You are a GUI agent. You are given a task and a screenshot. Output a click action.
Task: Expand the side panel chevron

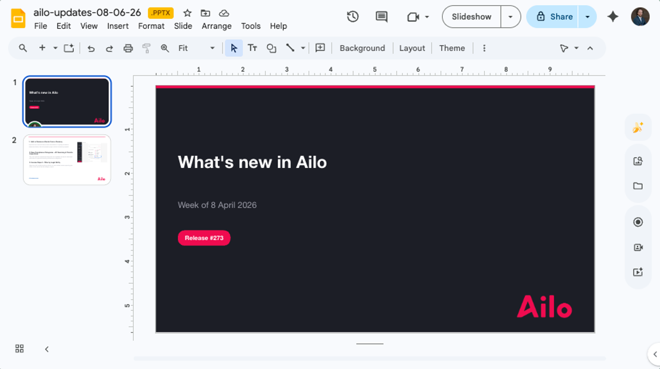pyautogui.click(x=654, y=354)
